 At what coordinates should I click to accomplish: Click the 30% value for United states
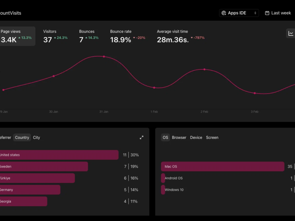pos(135,155)
